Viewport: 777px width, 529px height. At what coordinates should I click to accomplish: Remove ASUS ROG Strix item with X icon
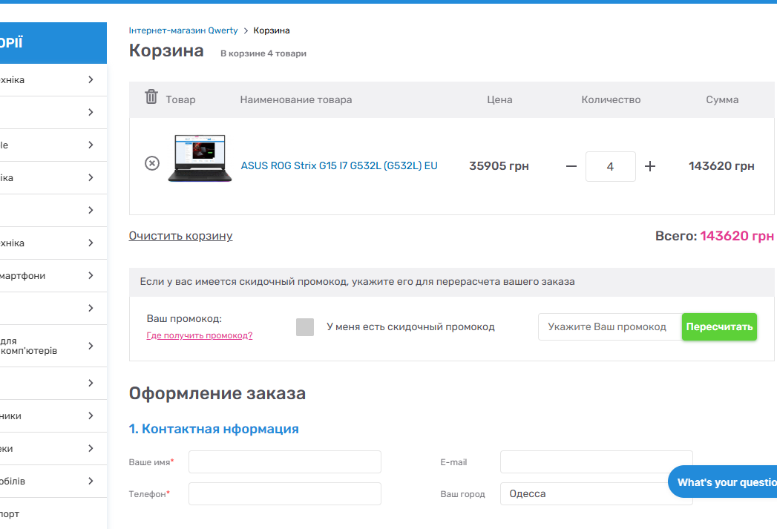[x=151, y=163]
